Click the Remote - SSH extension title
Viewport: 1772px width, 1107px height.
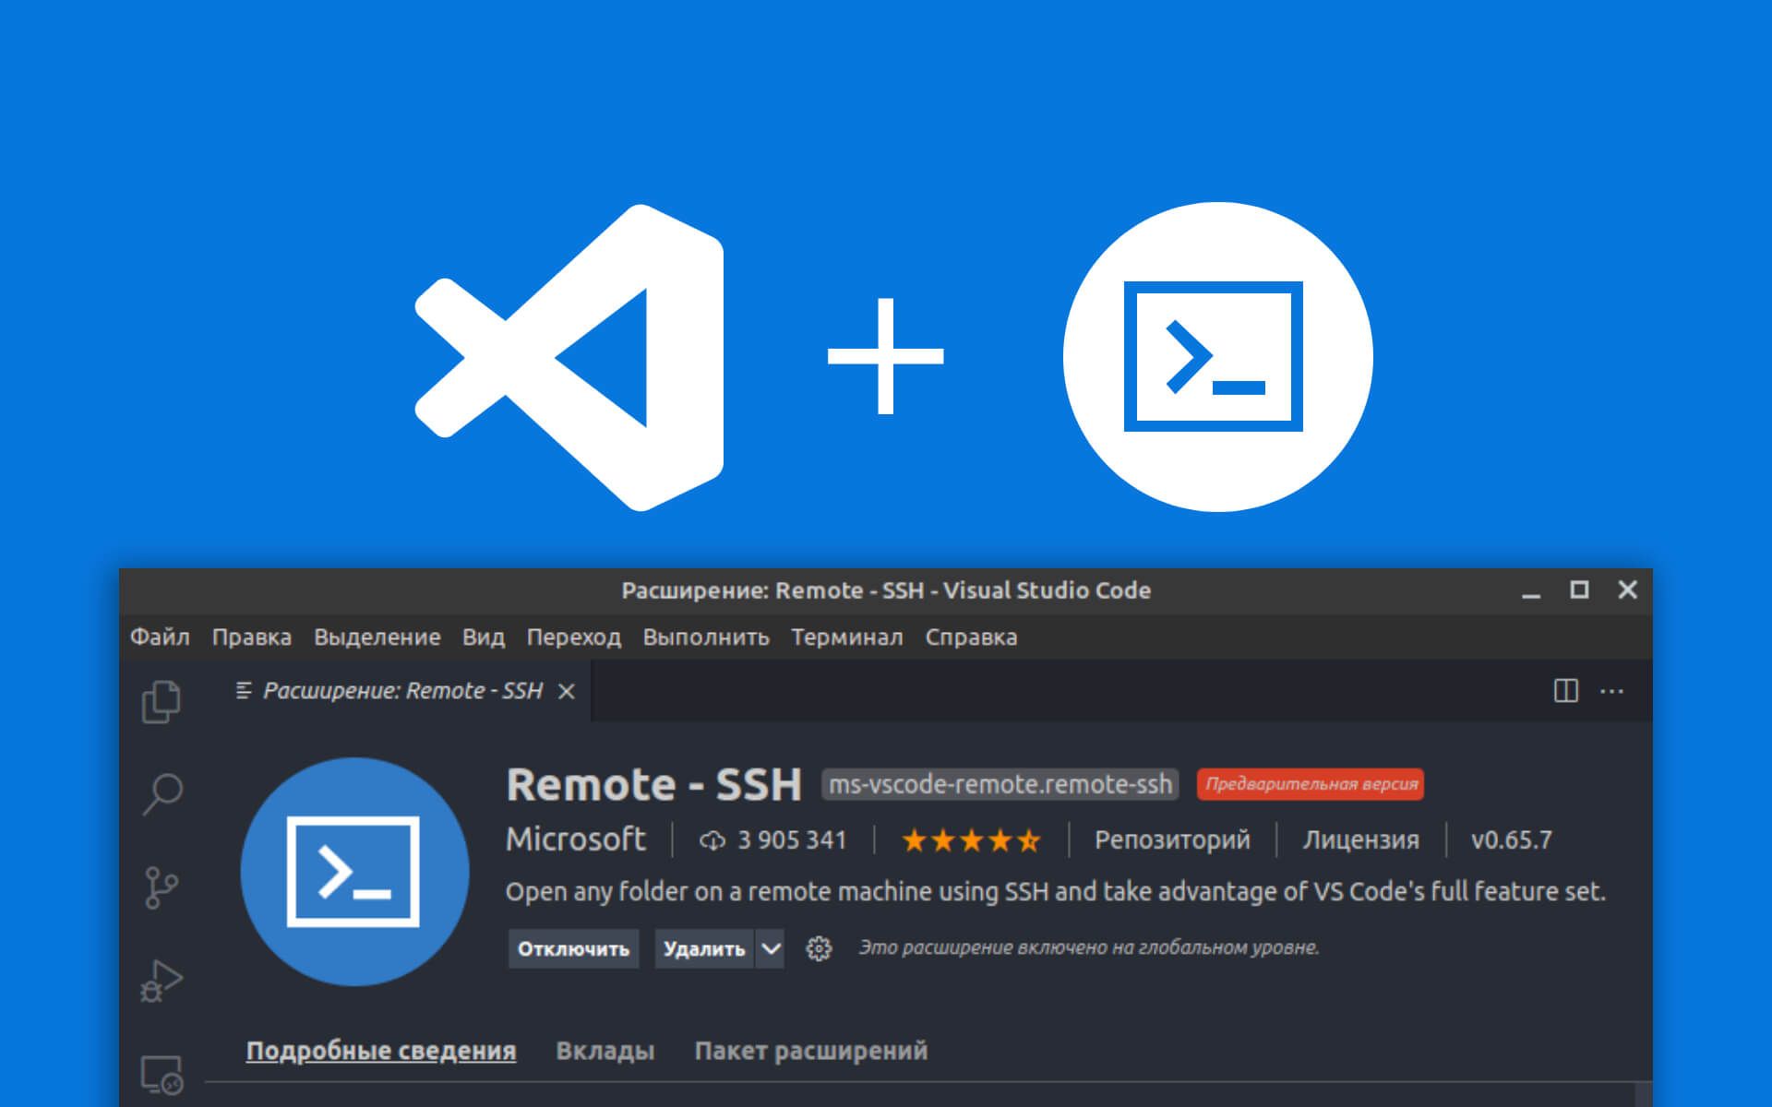click(x=653, y=785)
